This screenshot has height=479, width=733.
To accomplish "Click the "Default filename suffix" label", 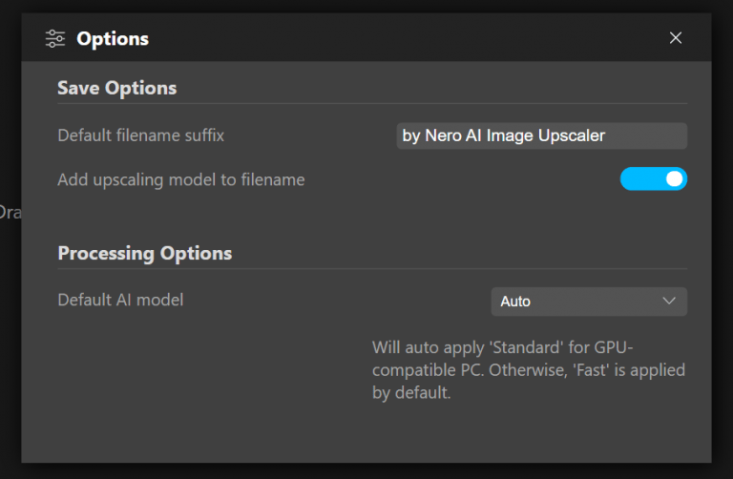I will (140, 135).
